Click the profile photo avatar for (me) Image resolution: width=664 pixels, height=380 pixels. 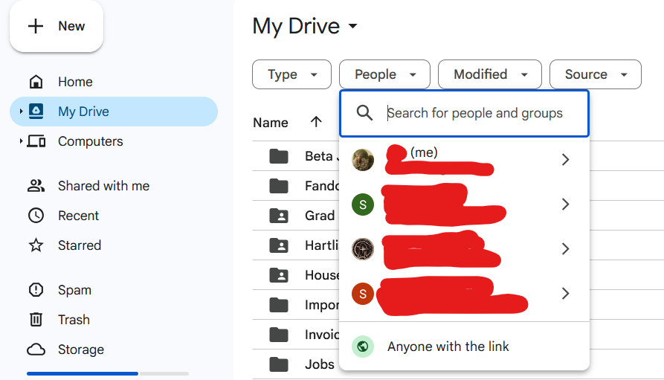tap(363, 160)
